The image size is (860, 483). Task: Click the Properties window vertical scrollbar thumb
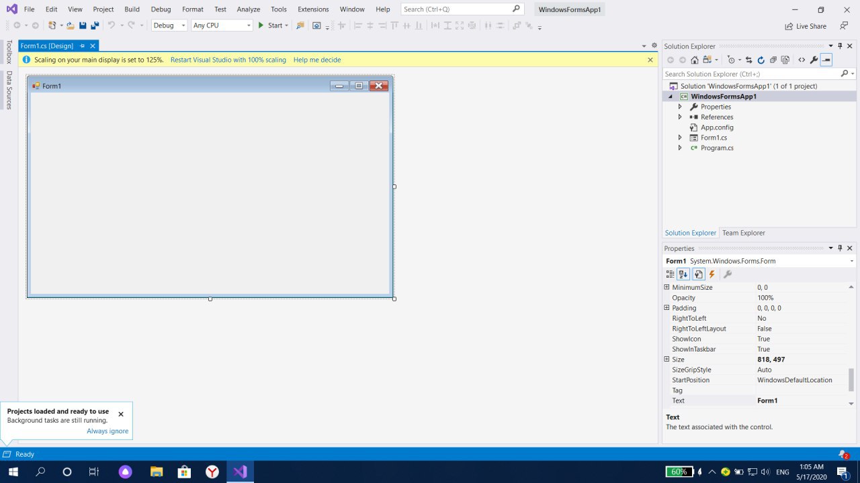(851, 380)
